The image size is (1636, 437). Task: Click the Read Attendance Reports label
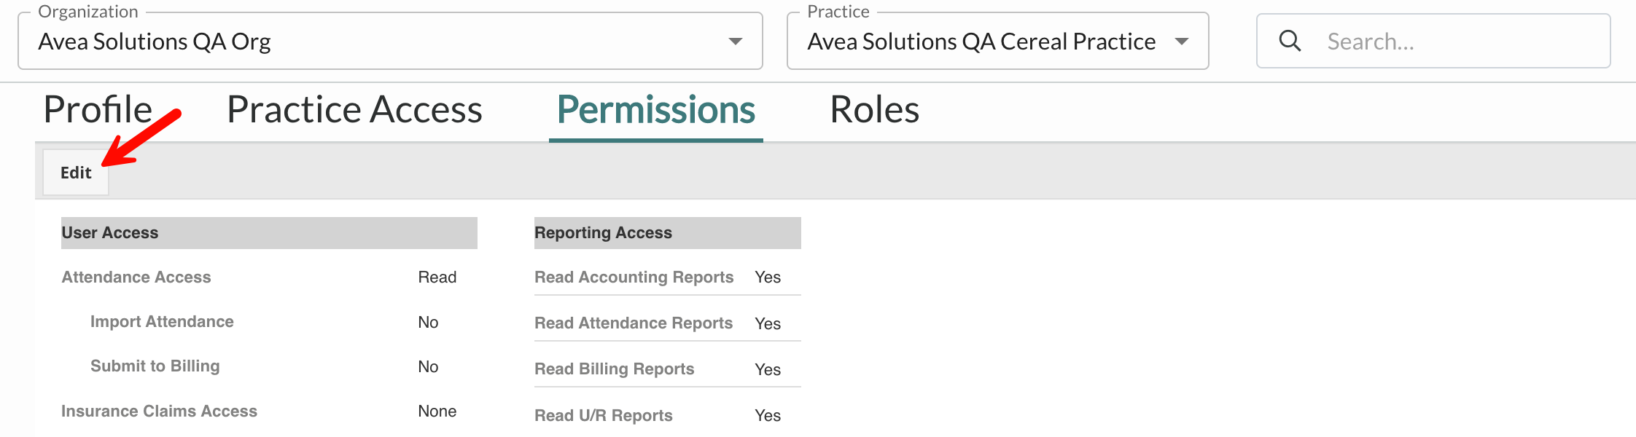pos(633,323)
